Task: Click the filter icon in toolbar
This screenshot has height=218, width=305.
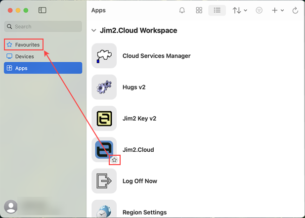Action: point(259,10)
